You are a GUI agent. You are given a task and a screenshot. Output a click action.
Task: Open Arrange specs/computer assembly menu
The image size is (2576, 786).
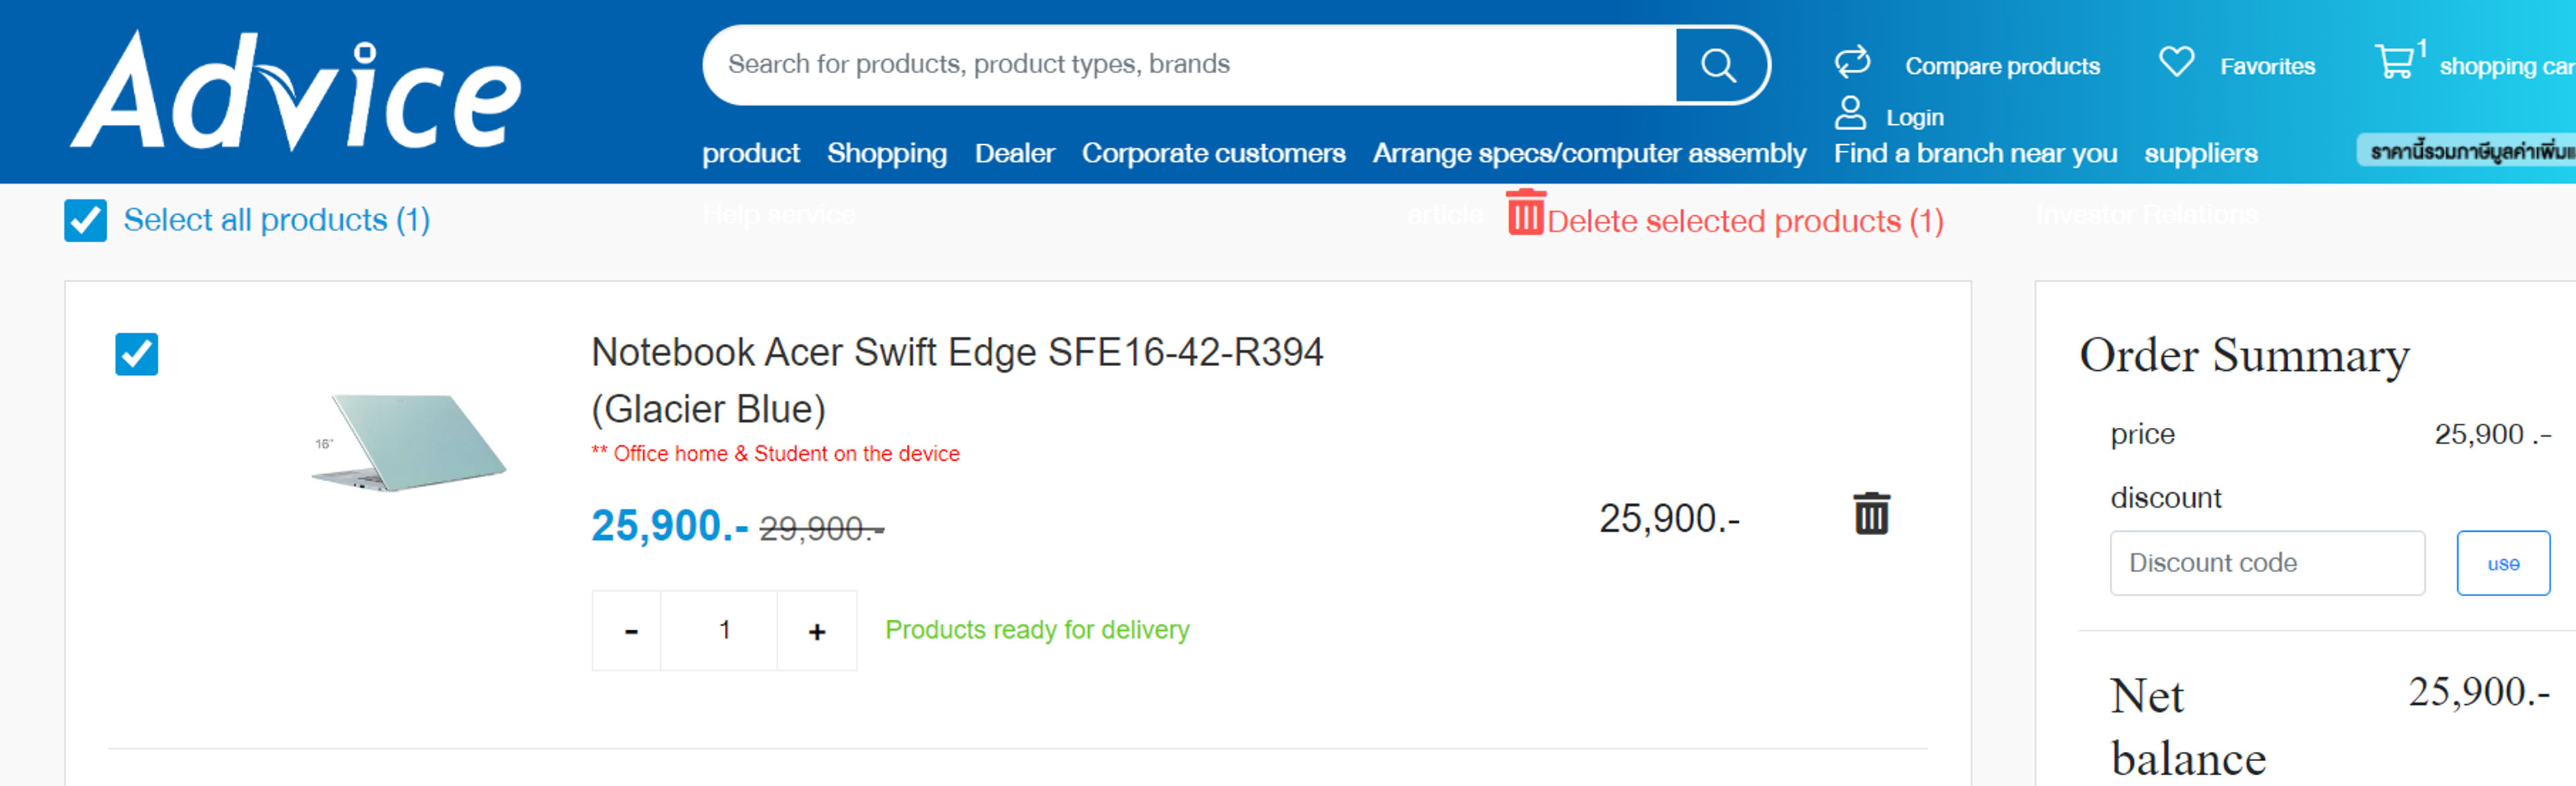coord(1589,153)
